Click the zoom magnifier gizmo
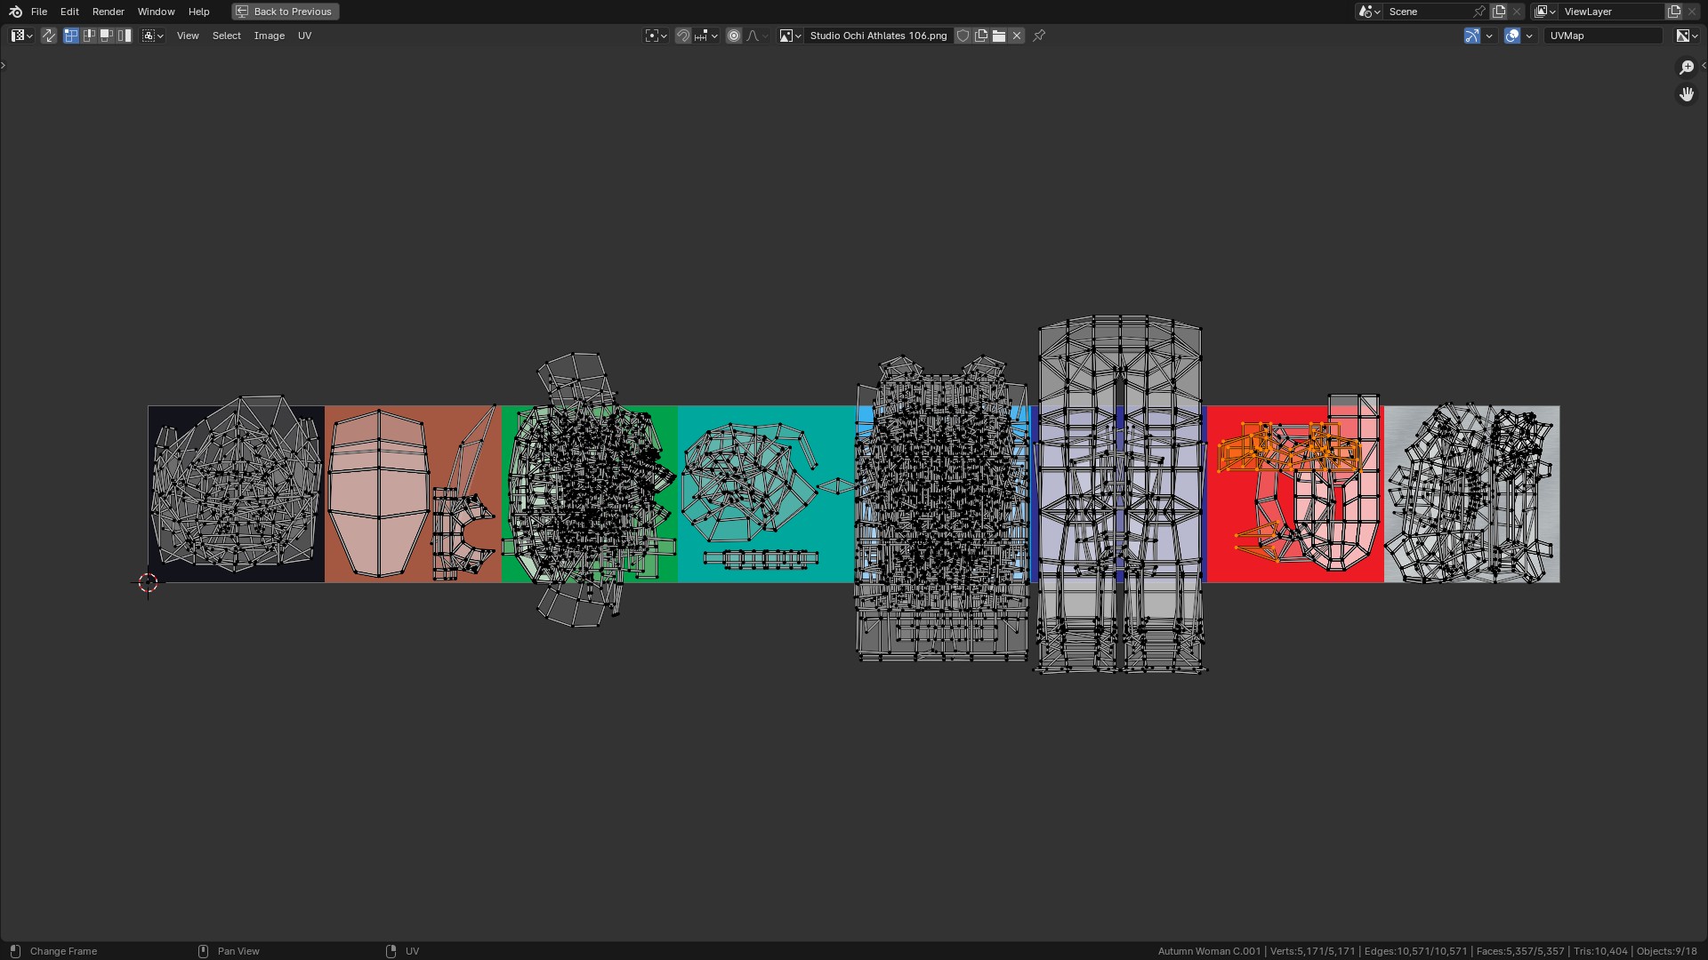 [x=1686, y=68]
